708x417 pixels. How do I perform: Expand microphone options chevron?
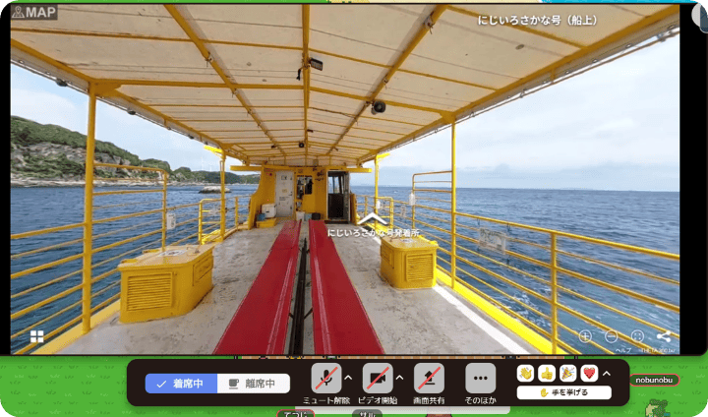click(348, 378)
